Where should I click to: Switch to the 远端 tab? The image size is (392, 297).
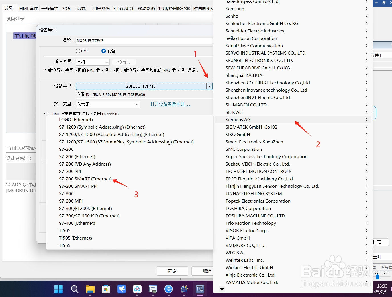[x=81, y=9]
